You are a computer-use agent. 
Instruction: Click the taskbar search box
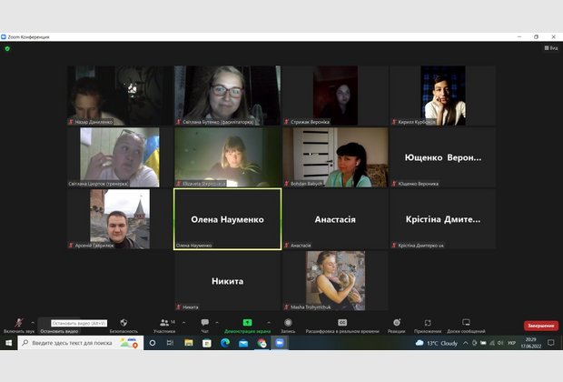(x=81, y=343)
